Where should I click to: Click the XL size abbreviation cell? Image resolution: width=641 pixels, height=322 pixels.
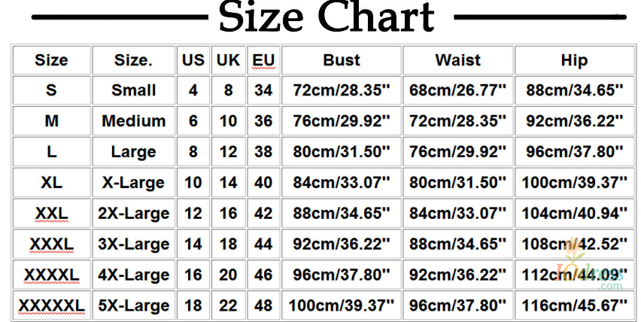[51, 183]
